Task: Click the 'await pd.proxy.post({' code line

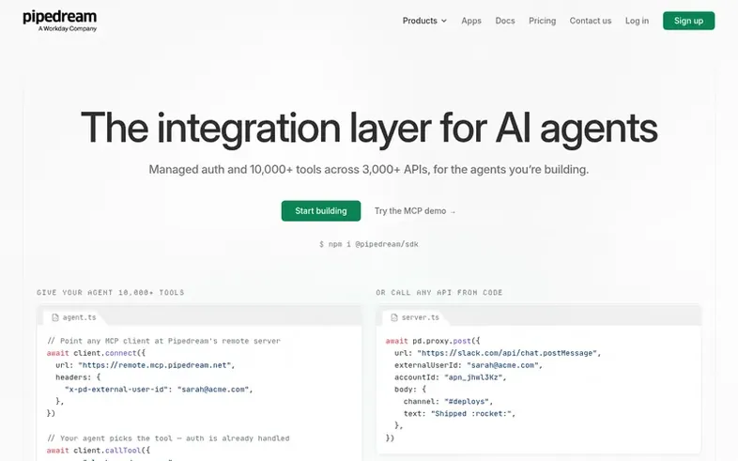Action: (x=433, y=341)
